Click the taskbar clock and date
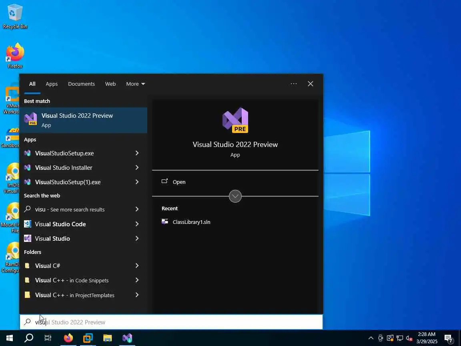The height and width of the screenshot is (346, 461). 427,338
